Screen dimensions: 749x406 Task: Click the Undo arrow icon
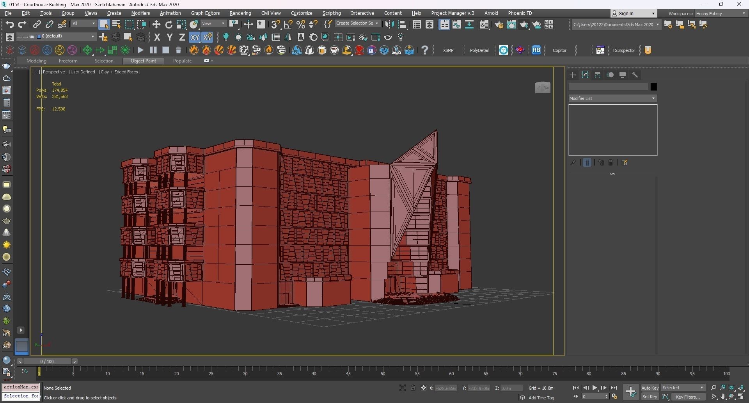pyautogui.click(x=10, y=25)
